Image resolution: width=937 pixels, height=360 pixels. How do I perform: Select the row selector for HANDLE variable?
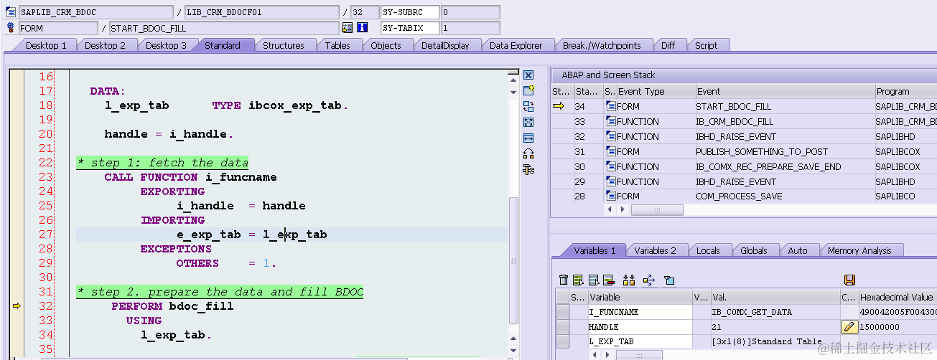[563, 327]
